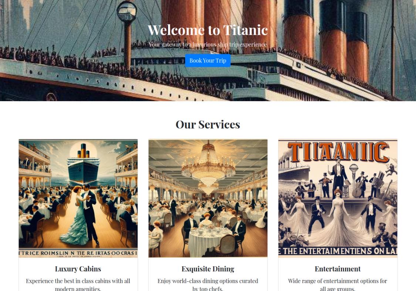The width and height of the screenshot is (416, 291).
Task: Select the Entertainment card title
Action: 338,269
